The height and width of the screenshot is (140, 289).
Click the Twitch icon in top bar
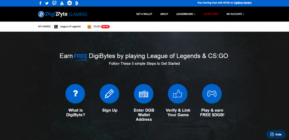click(x=54, y=3)
